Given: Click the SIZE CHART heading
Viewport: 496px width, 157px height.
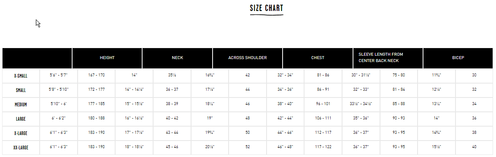Looking at the screenshot, I should coord(267,8).
